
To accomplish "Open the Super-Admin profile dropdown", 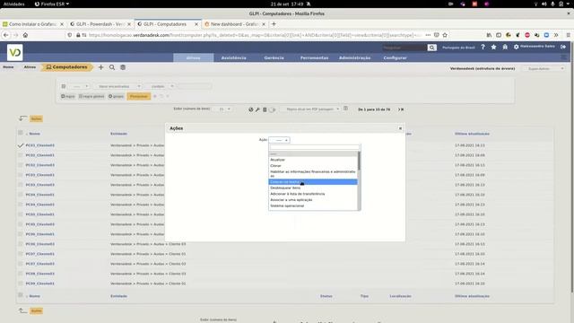I will coord(544,68).
